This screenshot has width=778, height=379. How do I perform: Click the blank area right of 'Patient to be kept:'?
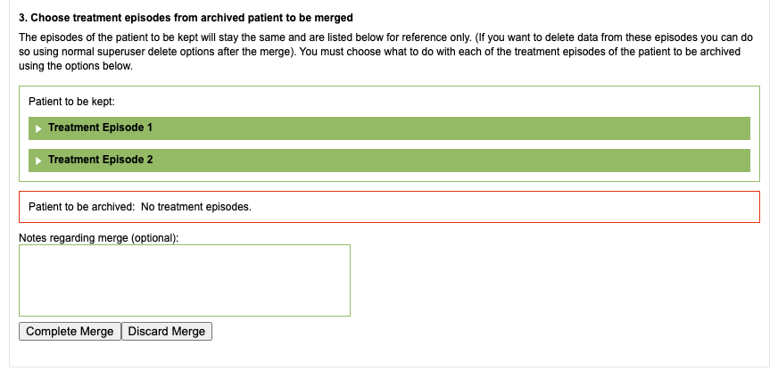pos(446,102)
